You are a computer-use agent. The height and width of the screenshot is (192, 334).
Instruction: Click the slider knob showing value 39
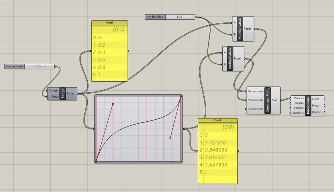(x=177, y=17)
